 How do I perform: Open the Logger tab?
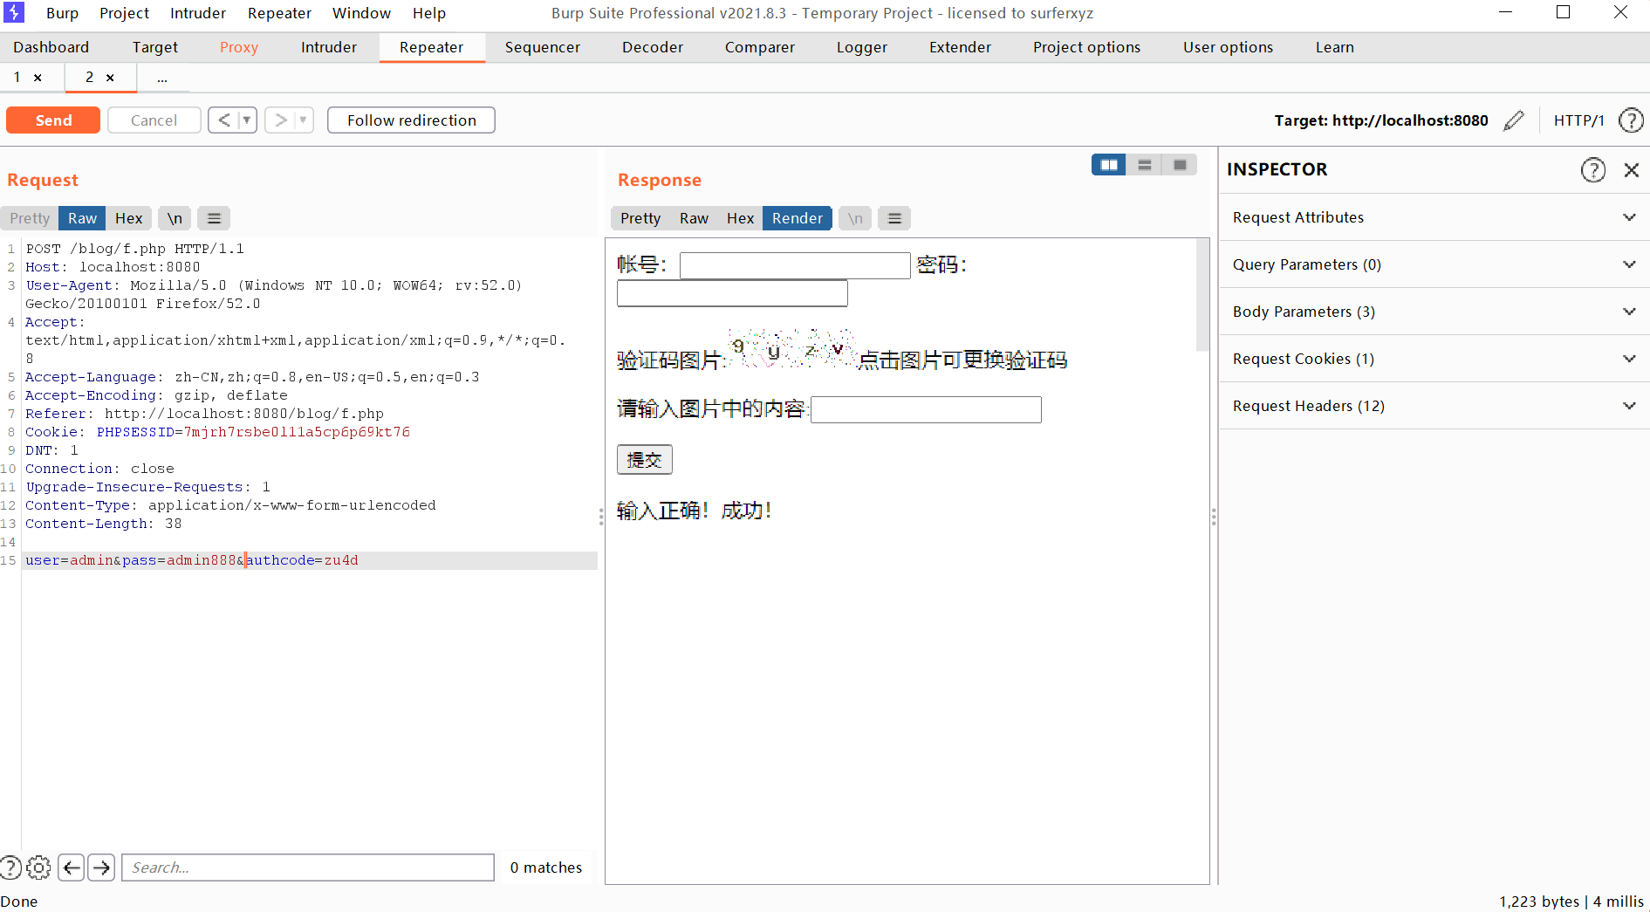(862, 47)
